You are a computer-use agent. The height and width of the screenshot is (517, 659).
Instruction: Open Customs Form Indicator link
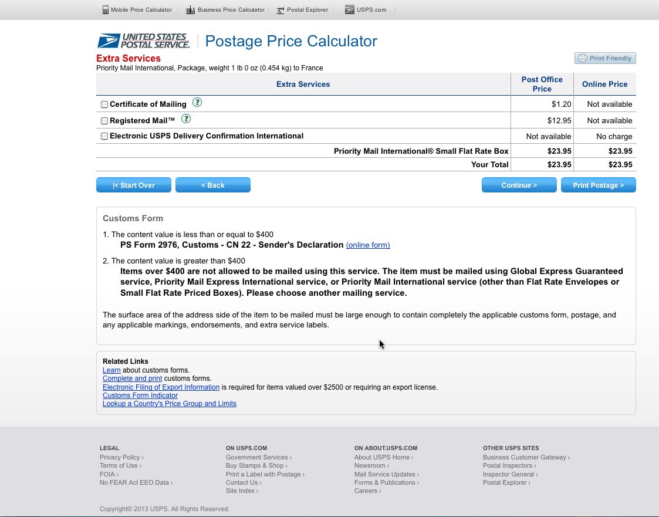point(140,396)
